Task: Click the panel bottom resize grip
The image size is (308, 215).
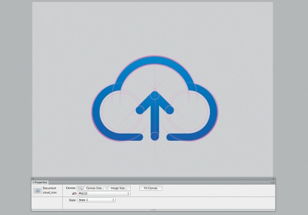Action: (153, 210)
